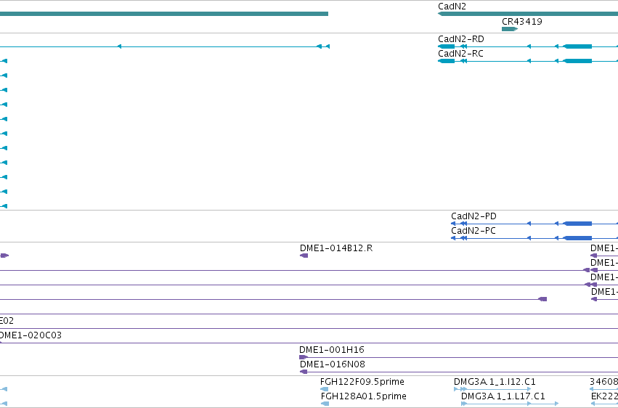
Task: Click the feature line under DMG3A.1_1.L17.C1
Action: coord(510,404)
